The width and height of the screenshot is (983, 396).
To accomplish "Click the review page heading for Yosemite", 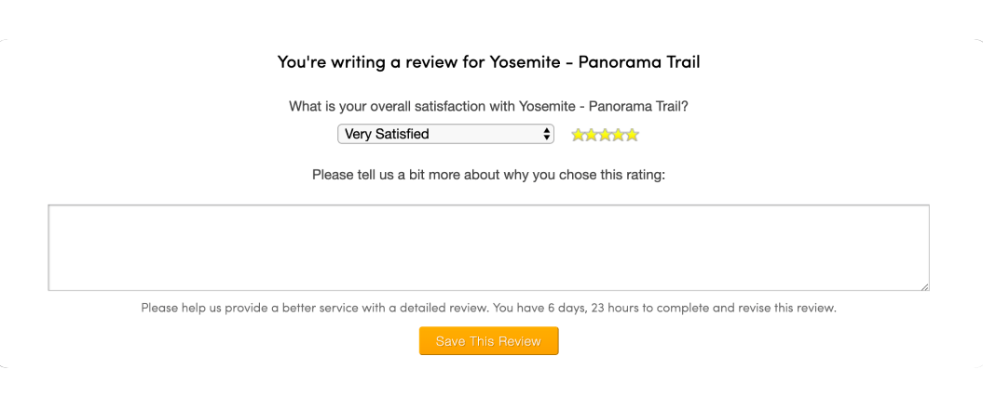I will pyautogui.click(x=488, y=62).
